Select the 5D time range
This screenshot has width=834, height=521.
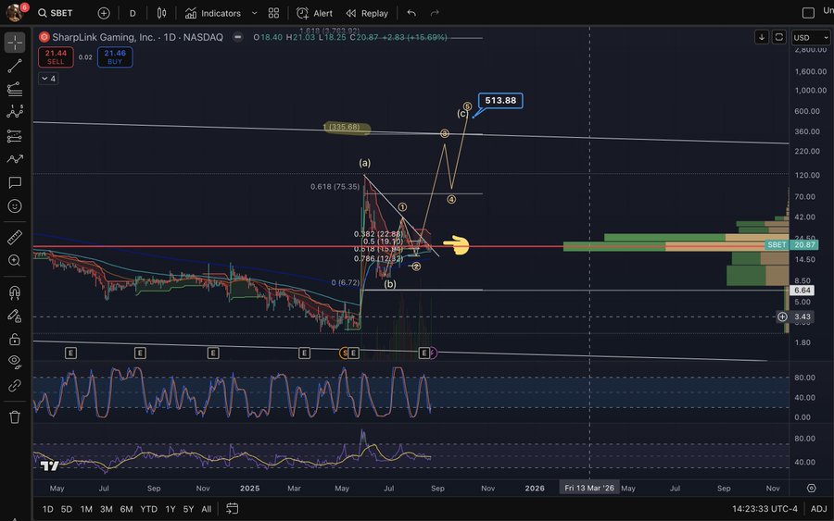(67, 509)
